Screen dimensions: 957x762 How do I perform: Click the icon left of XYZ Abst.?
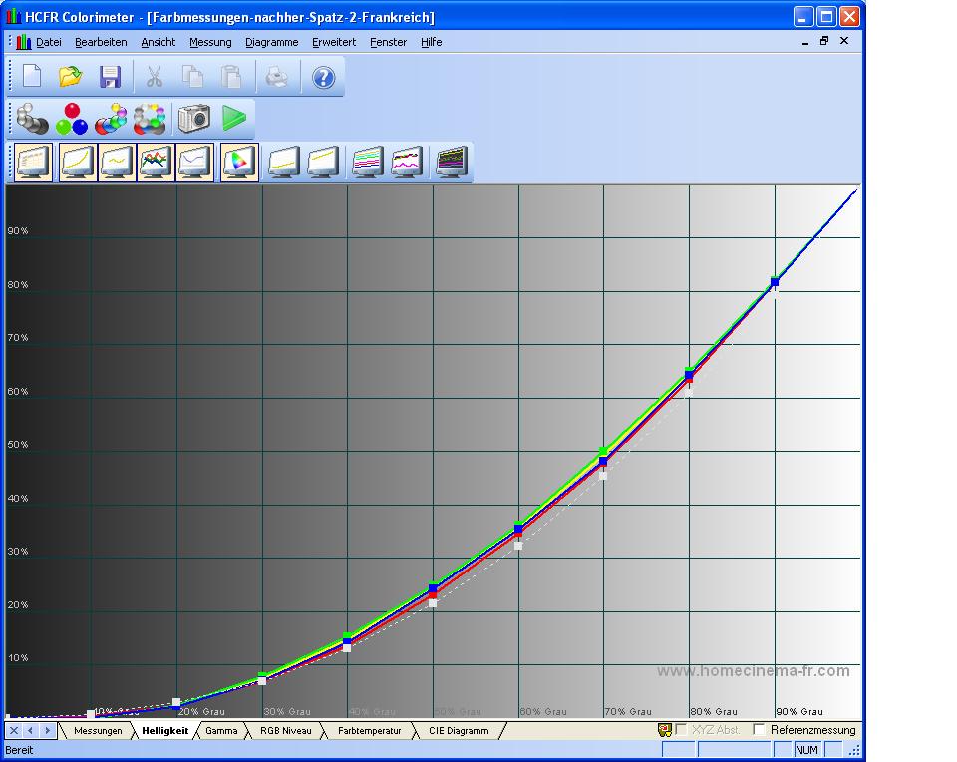(x=665, y=730)
